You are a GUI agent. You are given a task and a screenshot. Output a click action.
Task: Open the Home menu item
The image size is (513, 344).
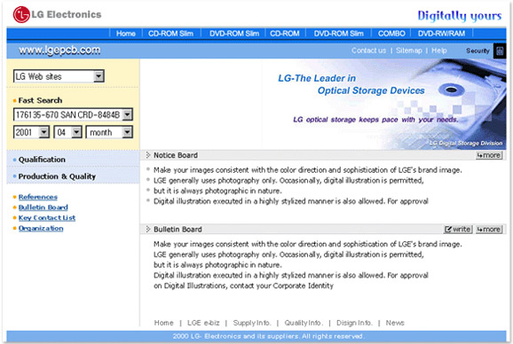126,34
